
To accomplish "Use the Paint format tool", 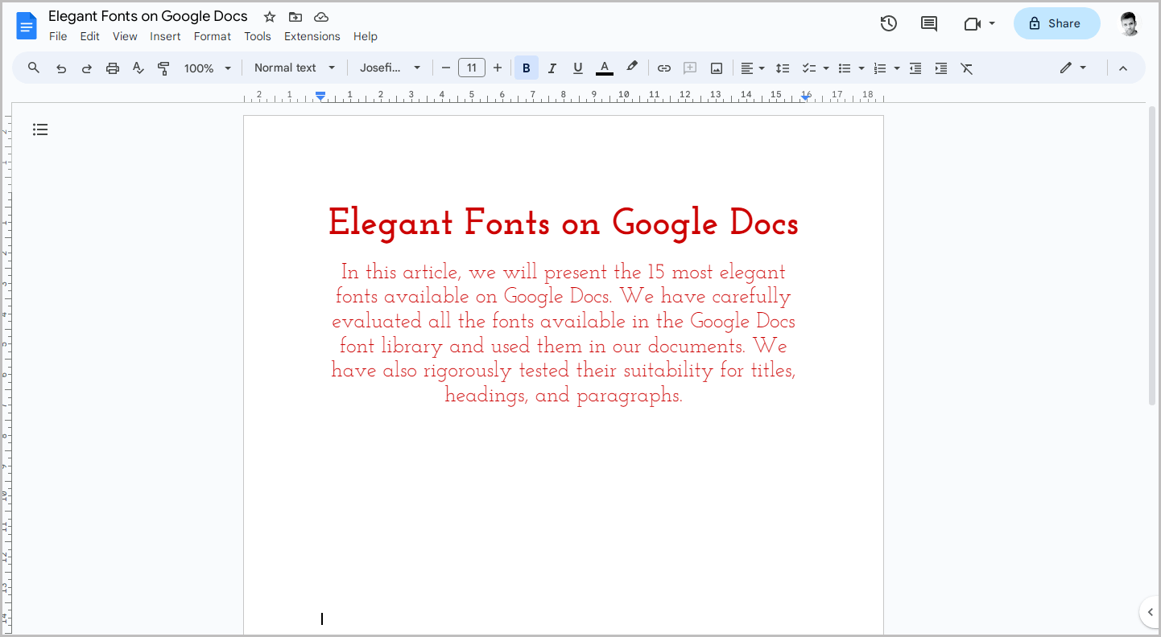I will (x=163, y=68).
